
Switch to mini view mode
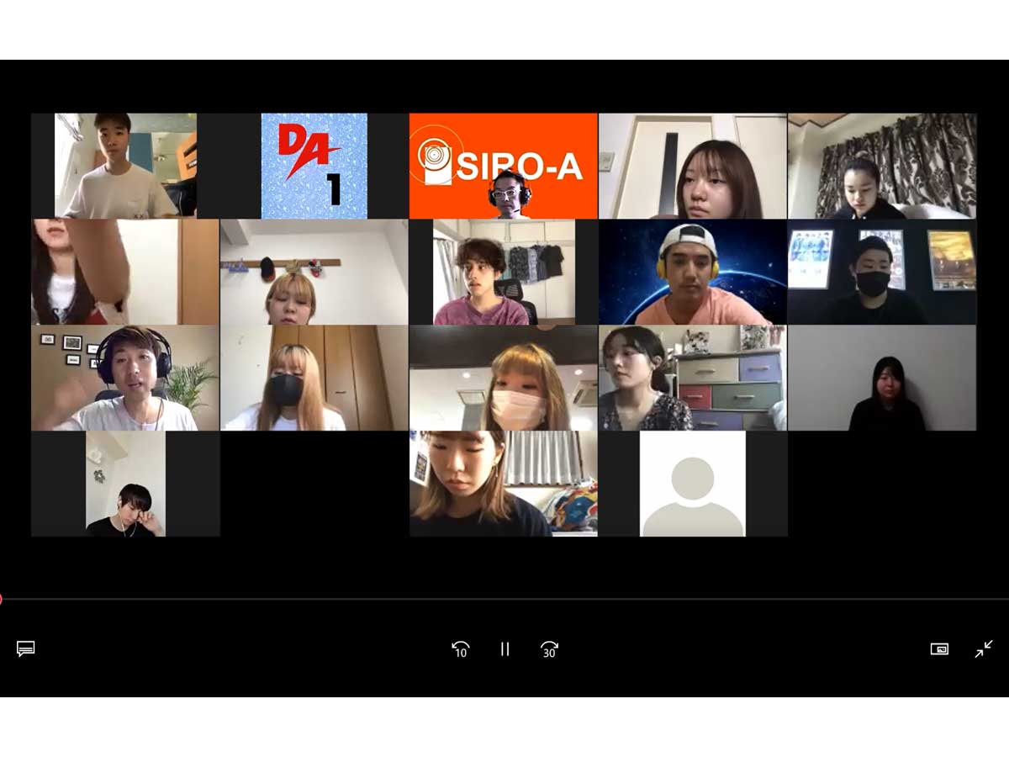pyautogui.click(x=939, y=648)
